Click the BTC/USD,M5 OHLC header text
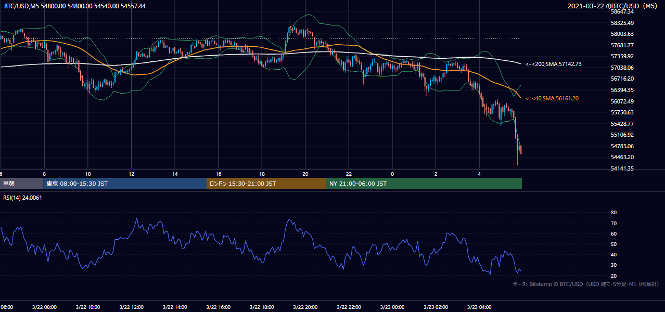This screenshot has width=665, height=312. pos(75,6)
